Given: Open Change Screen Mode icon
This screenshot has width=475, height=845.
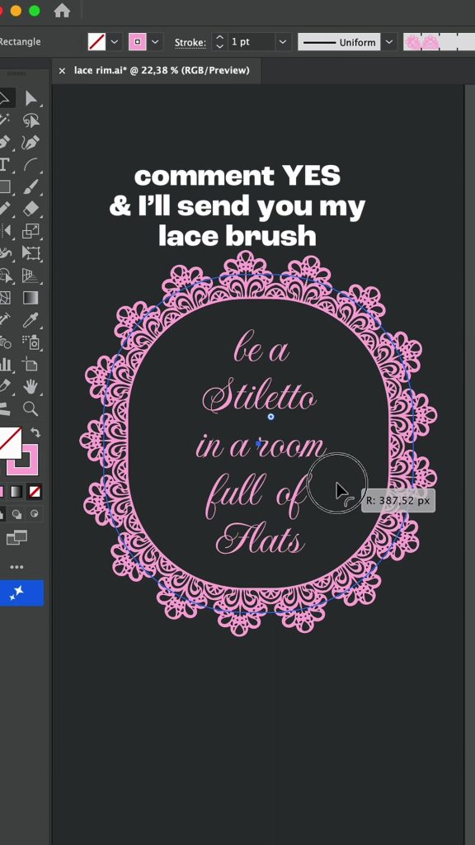Looking at the screenshot, I should click(x=16, y=537).
